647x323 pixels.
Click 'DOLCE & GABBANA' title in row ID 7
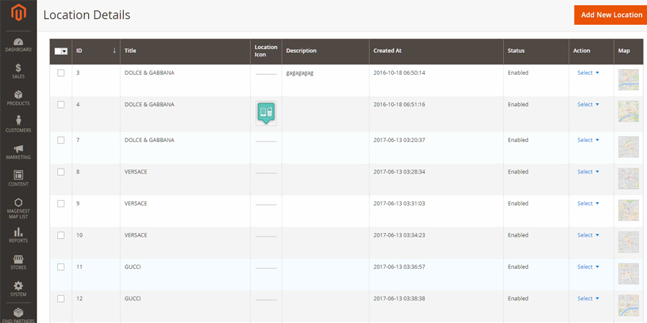(x=150, y=140)
